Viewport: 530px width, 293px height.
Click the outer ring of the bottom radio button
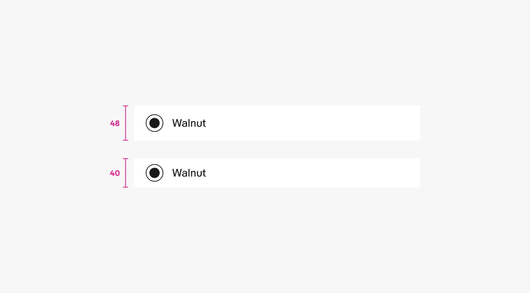154,166
